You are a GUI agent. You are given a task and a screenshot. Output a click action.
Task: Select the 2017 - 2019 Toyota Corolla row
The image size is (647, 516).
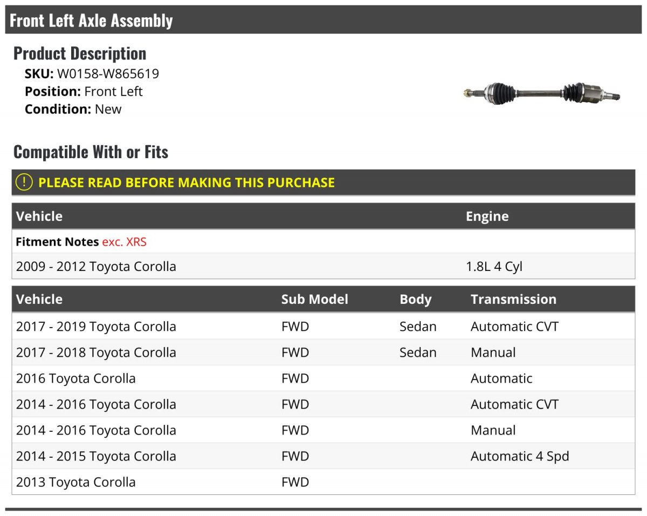96,327
